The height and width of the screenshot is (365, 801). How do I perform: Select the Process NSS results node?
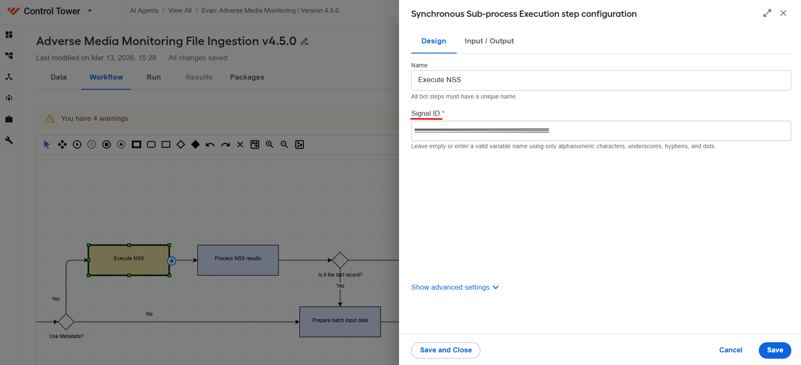click(x=238, y=260)
